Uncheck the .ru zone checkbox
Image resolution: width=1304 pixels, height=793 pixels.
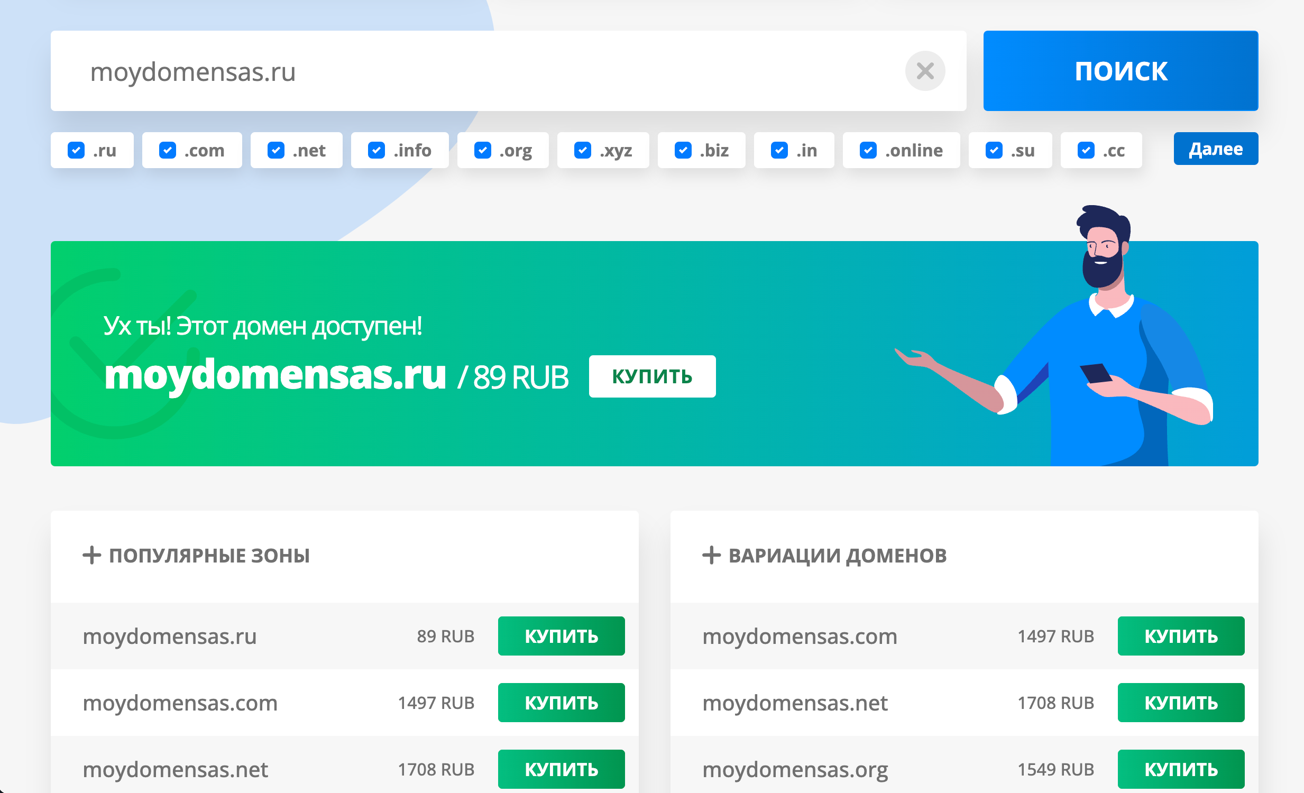point(76,150)
